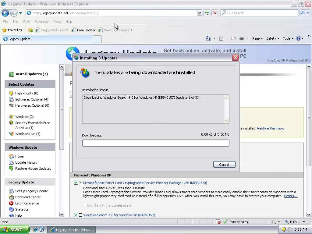Expand the address bar history dropdown

click(x=200, y=13)
